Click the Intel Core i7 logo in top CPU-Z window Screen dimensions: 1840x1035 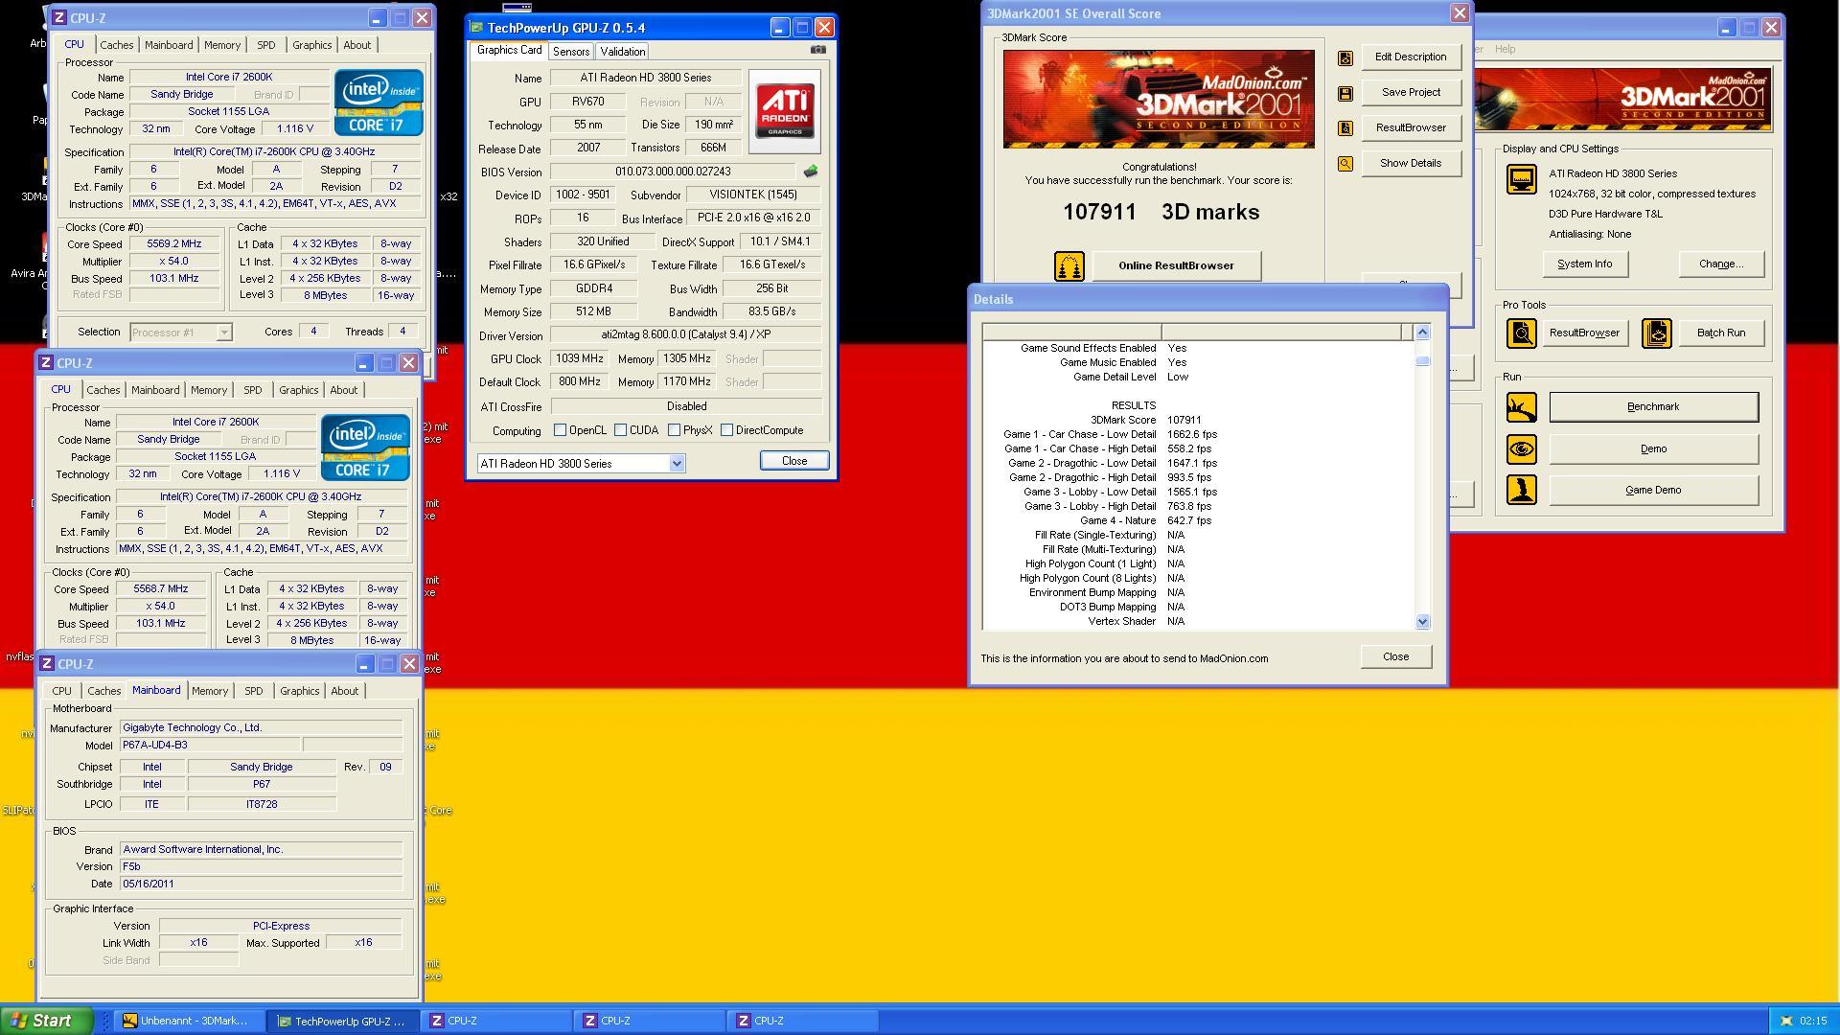click(379, 102)
